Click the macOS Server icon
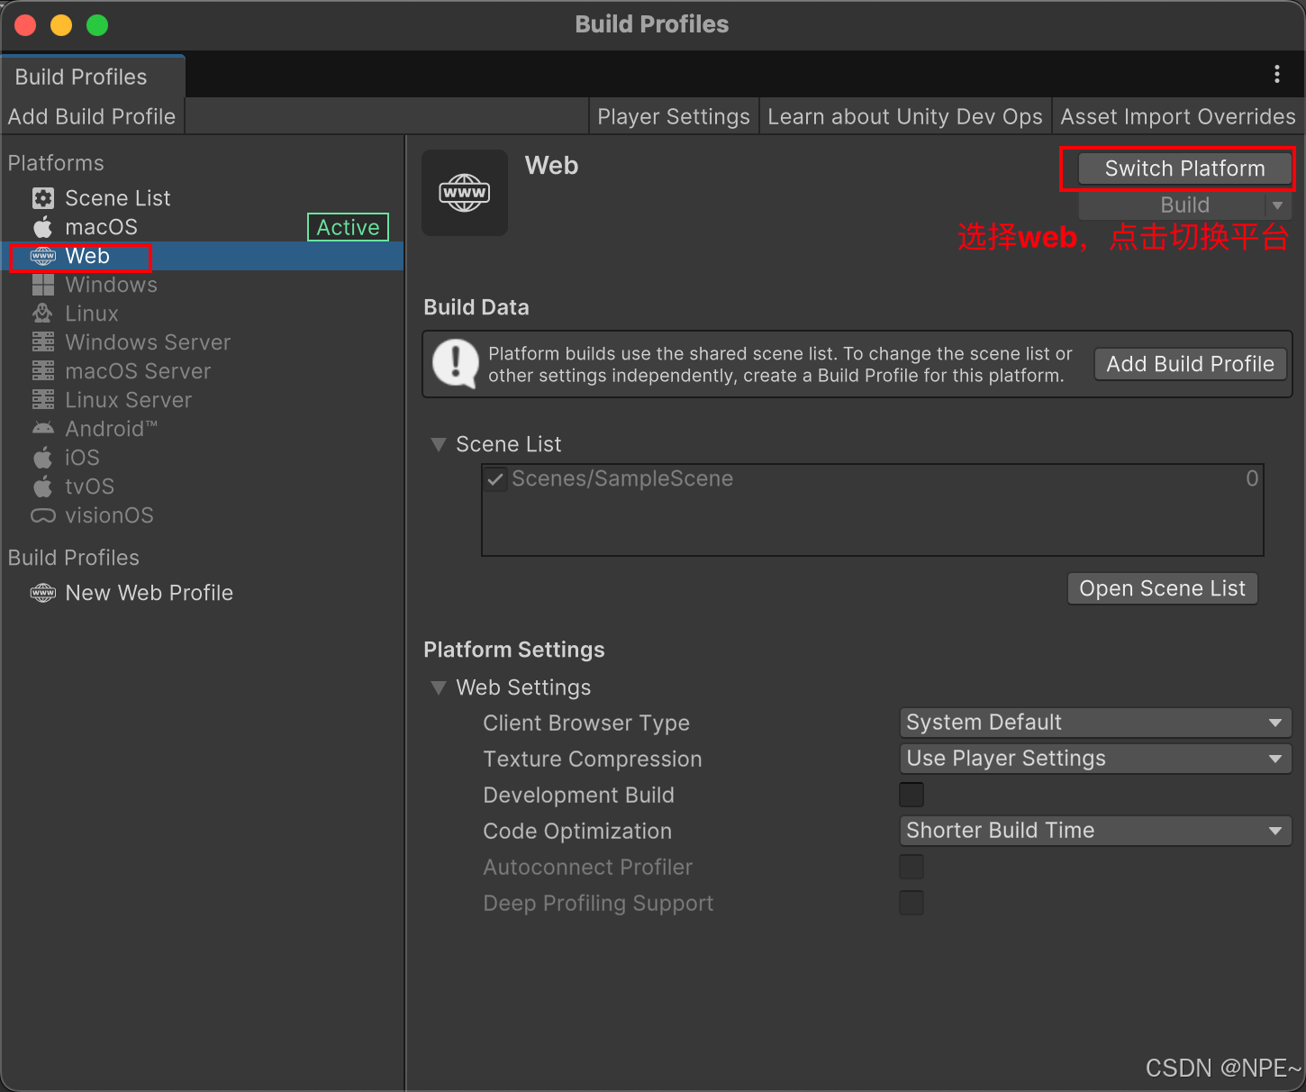Image resolution: width=1306 pixels, height=1092 pixels. 43,371
